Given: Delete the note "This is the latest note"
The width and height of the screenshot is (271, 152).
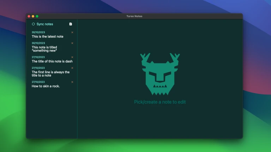Looking at the screenshot, I should (x=72, y=32).
